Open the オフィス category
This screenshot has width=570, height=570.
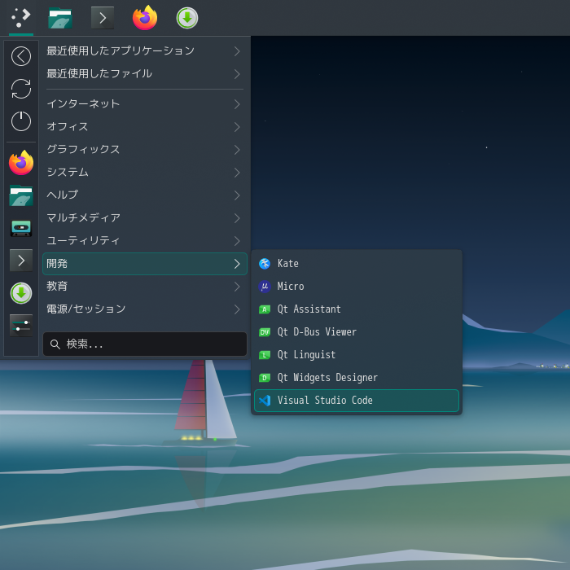(145, 127)
